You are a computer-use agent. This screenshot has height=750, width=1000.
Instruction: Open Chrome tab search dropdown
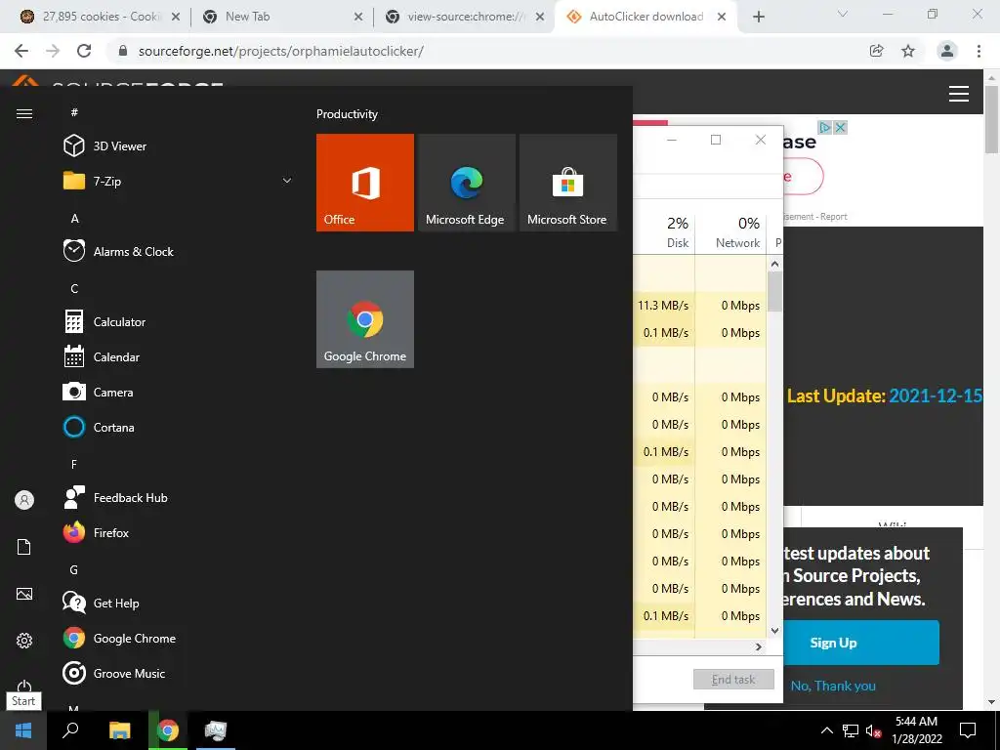tap(843, 15)
